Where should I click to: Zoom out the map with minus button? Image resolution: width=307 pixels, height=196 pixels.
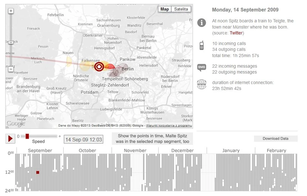(x=11, y=70)
